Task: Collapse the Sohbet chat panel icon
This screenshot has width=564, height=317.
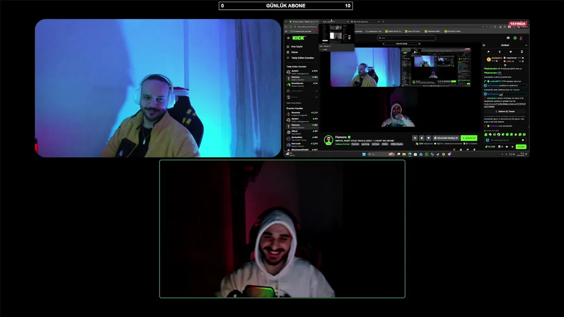Action: (484, 45)
